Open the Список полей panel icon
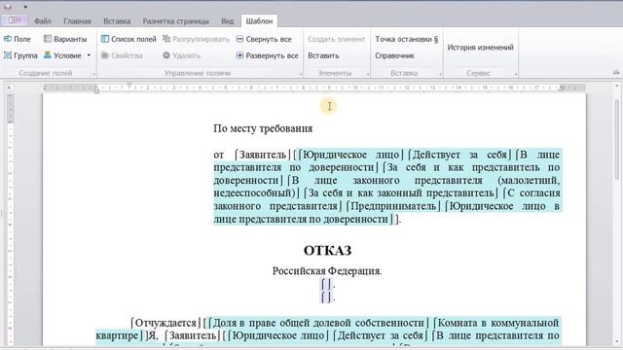 105,39
